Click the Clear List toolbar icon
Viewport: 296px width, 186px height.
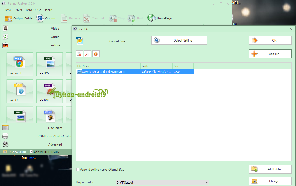coord(87,18)
